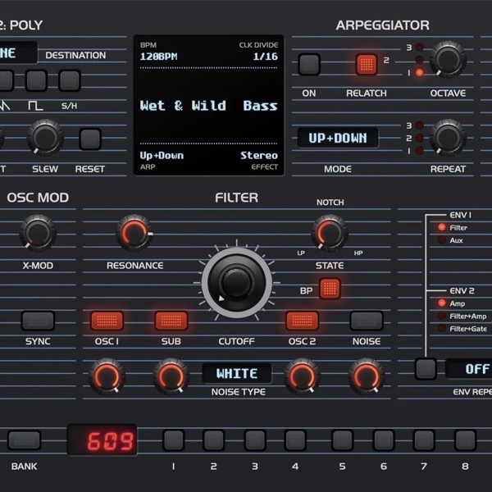Toggle the BP bandpass filter button
Viewport: 492px width, 492px height.
330,289
